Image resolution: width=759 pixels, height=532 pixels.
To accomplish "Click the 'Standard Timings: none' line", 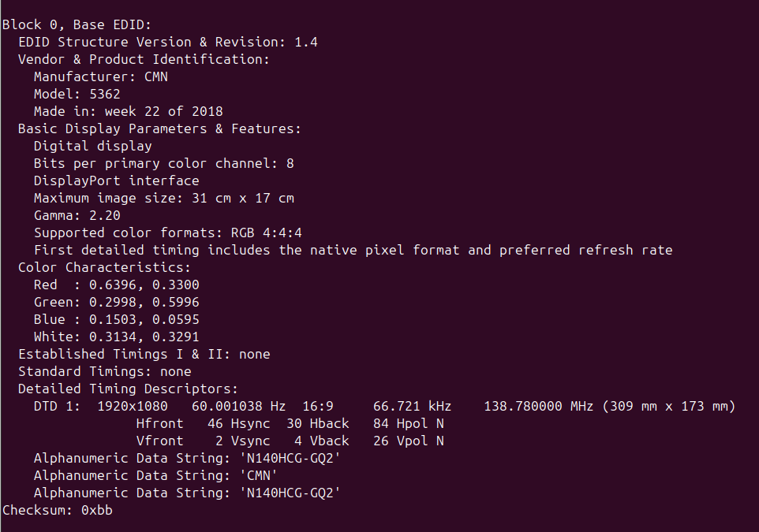I will pyautogui.click(x=104, y=371).
